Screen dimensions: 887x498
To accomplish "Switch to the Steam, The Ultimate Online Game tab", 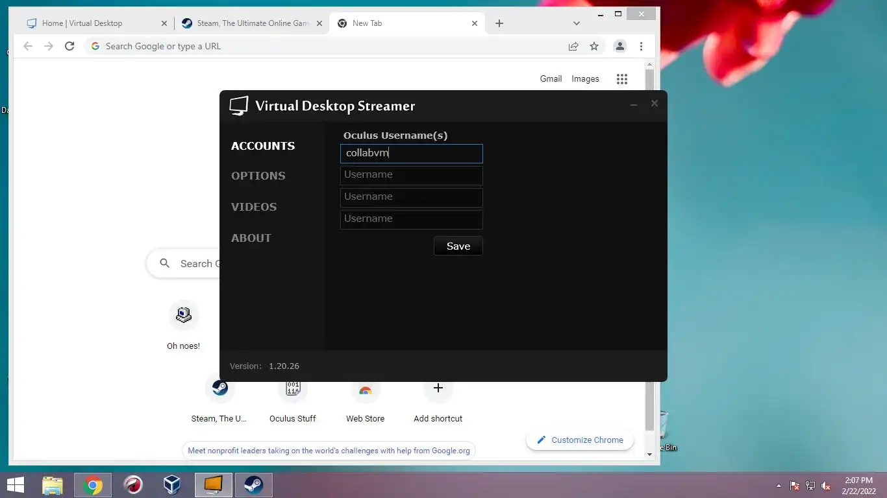I will (x=253, y=23).
